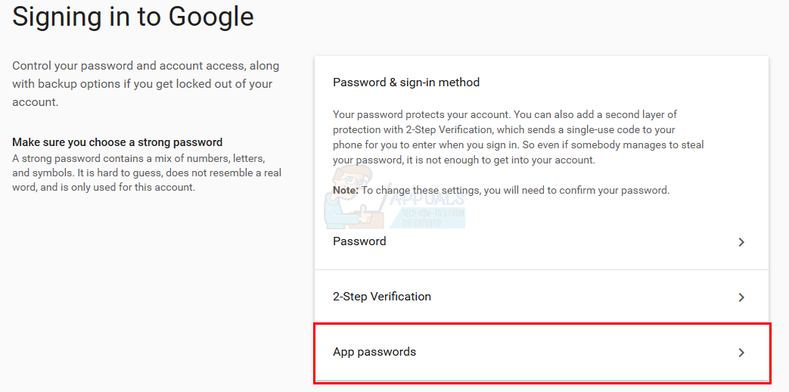Viewport: 789px width, 392px height.
Task: Click the 2-Step Verification chevron arrow
Action: (x=741, y=297)
